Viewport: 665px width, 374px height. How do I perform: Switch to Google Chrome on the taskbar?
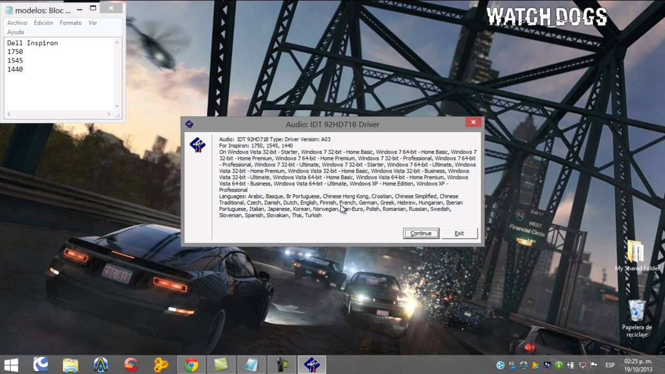tap(191, 365)
